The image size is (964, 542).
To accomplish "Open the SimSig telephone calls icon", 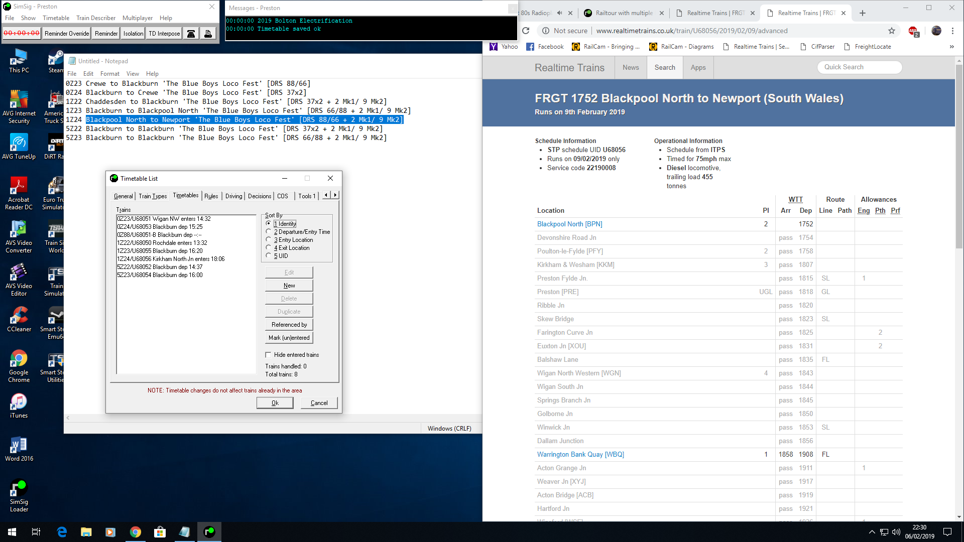I will 191,34.
